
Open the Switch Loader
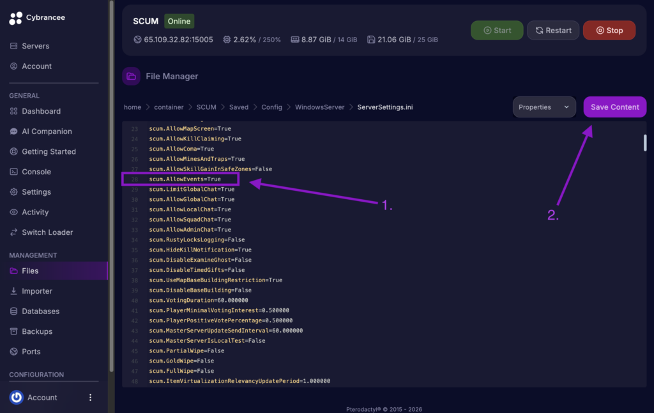tap(47, 232)
